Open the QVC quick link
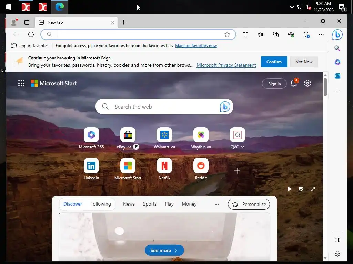 [237, 138]
